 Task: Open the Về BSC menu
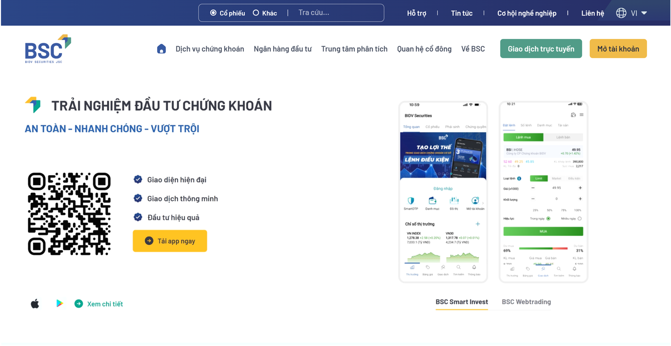473,49
